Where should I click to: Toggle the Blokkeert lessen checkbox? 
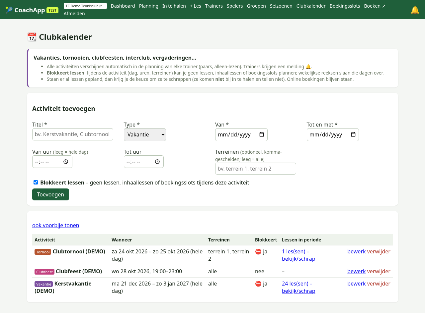pos(36,183)
